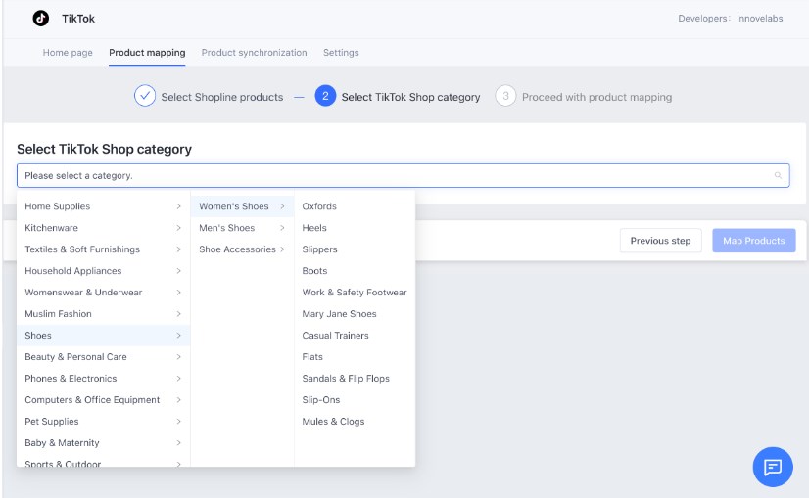Click the step 3 circle indicator

click(505, 96)
